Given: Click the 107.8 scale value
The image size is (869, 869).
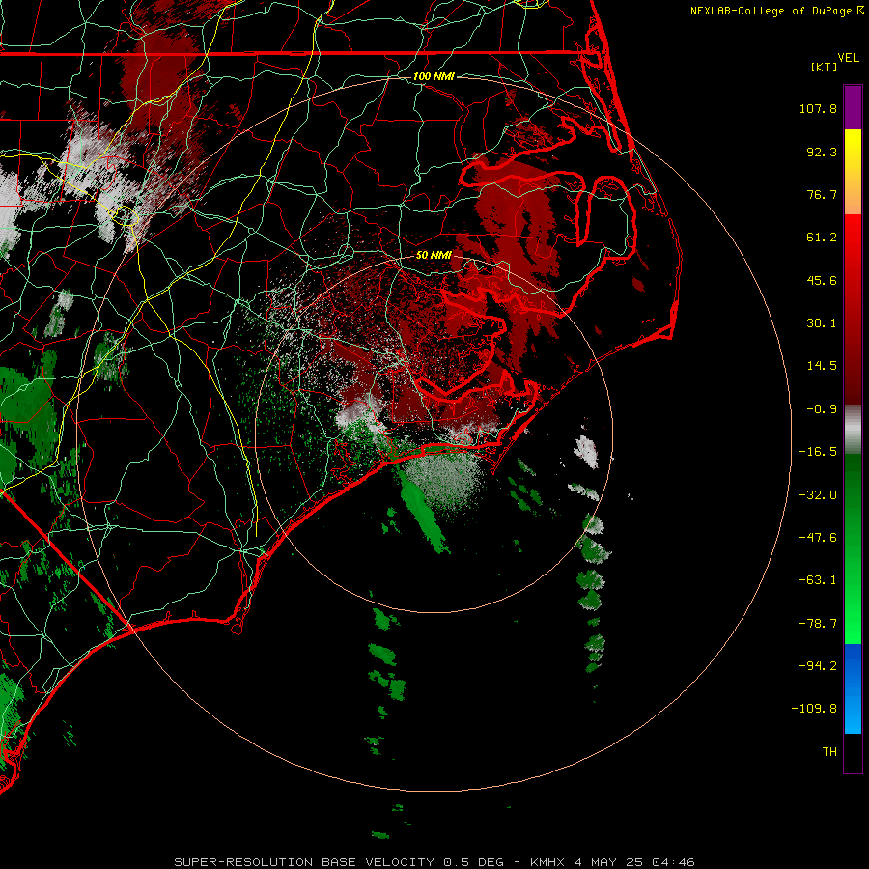Looking at the screenshot, I should point(818,108).
